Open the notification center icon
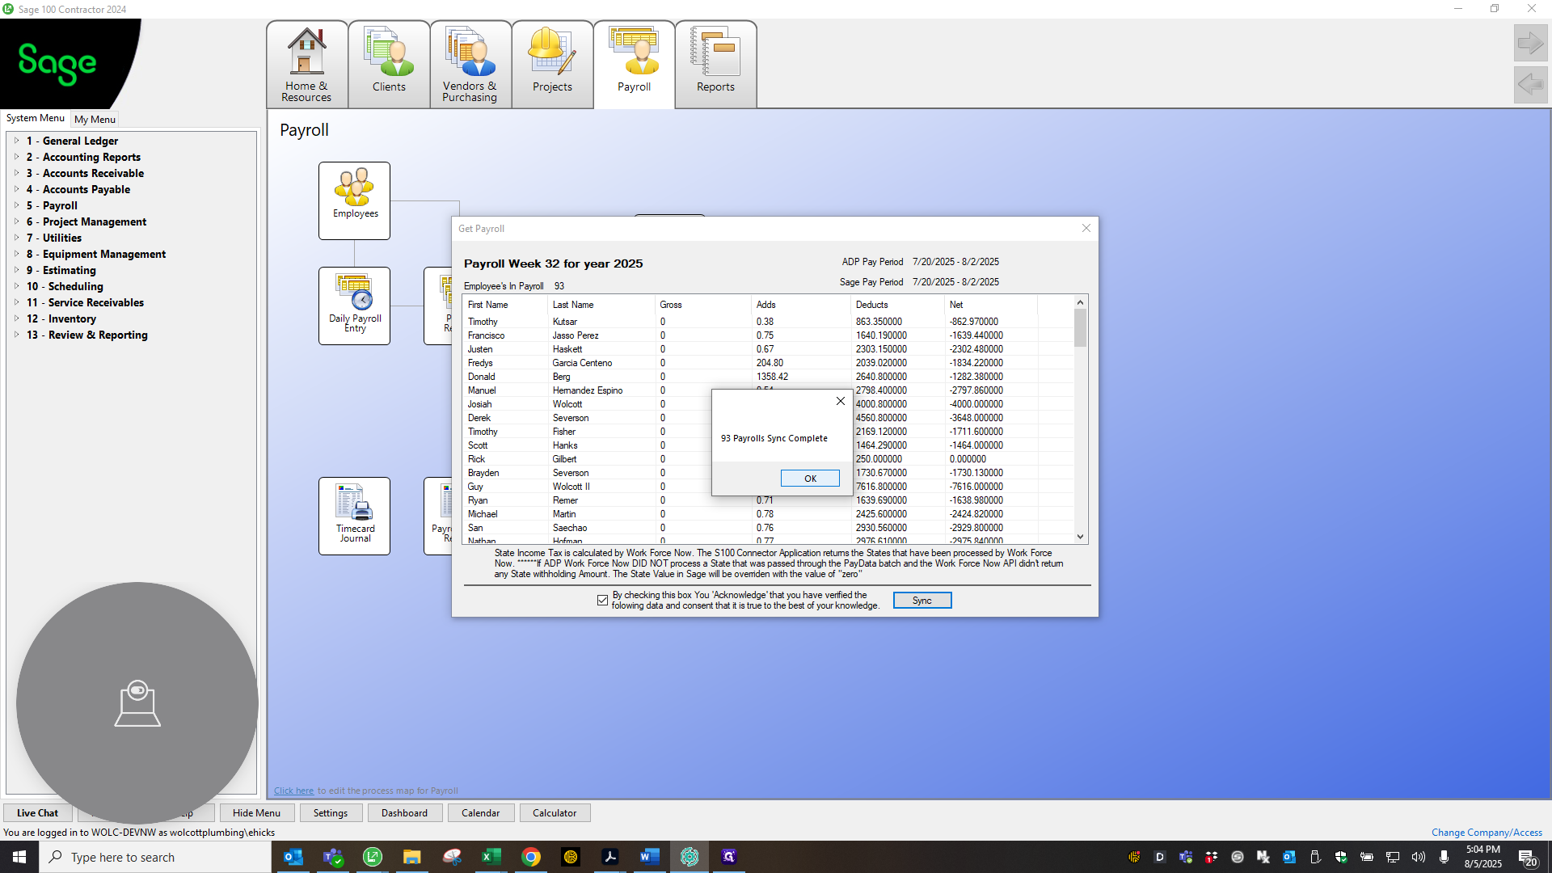This screenshot has width=1552, height=873. click(1527, 857)
